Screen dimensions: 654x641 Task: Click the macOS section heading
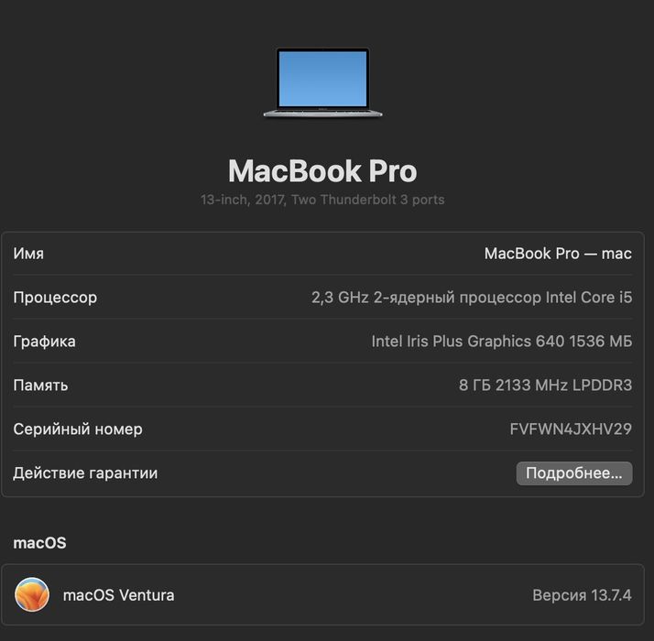(39, 543)
